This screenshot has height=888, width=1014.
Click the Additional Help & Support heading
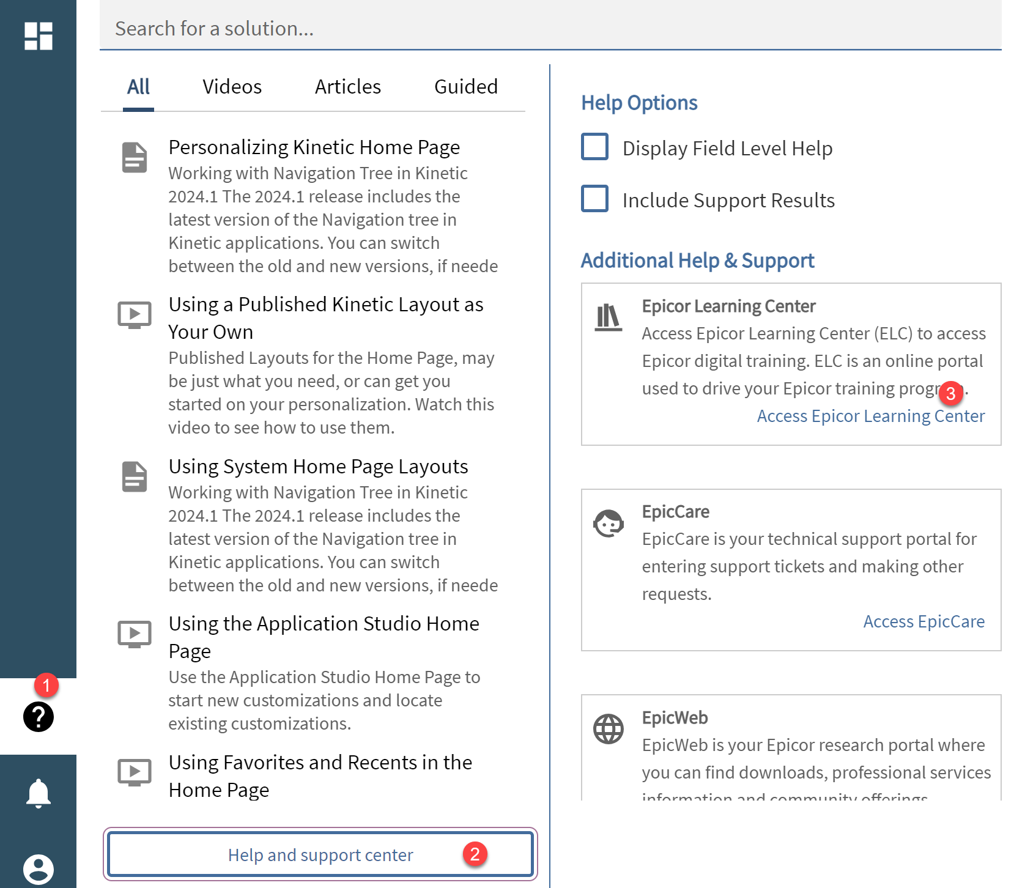(697, 261)
